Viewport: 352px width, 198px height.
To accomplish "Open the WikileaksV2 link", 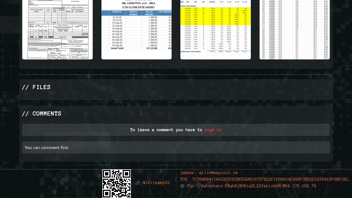I will tap(156, 183).
